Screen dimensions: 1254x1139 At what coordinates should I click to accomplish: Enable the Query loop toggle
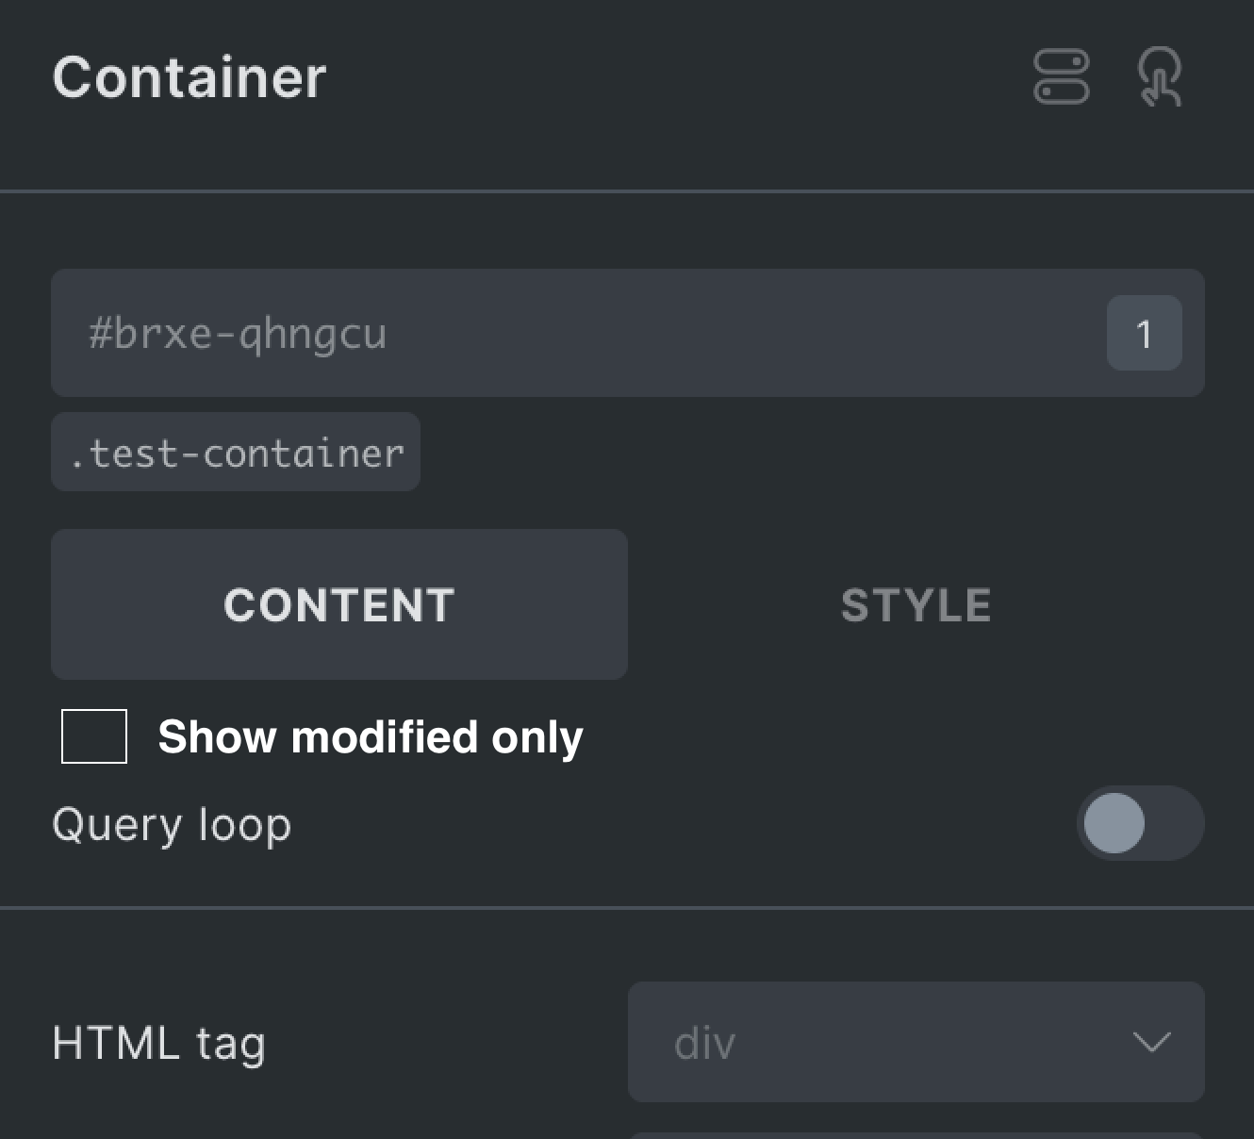tap(1141, 823)
